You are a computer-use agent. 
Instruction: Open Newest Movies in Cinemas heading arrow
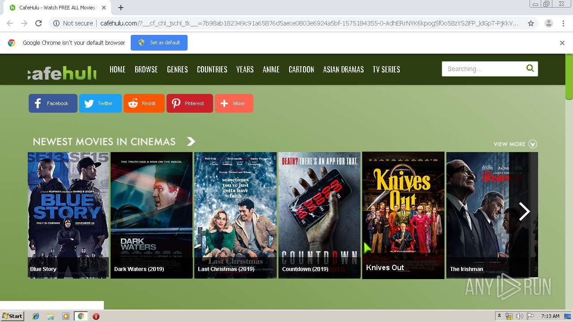pyautogui.click(x=191, y=141)
